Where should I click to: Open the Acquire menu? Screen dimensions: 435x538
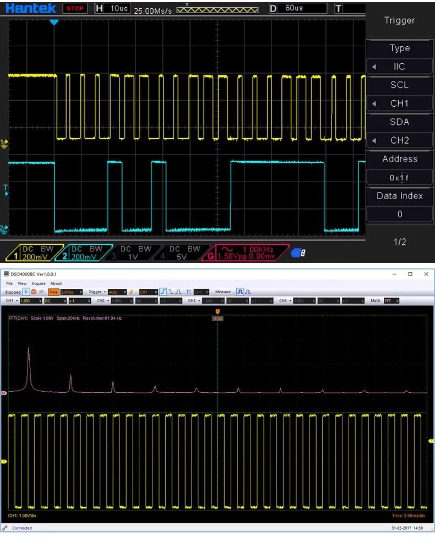tap(39, 283)
